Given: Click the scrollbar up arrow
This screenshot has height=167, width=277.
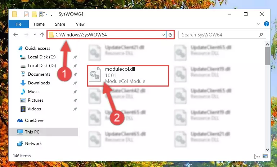Looking at the screenshot, I should pyautogui.click(x=267, y=44).
